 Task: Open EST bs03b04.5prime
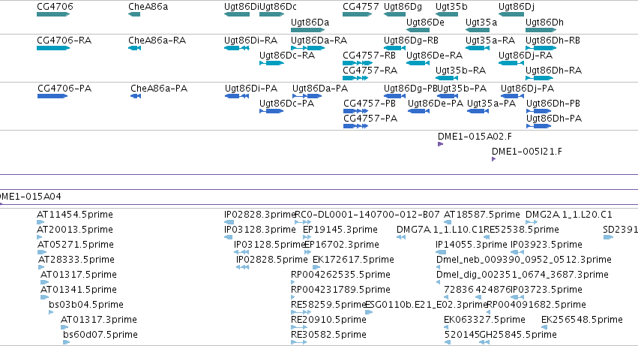point(51,312)
